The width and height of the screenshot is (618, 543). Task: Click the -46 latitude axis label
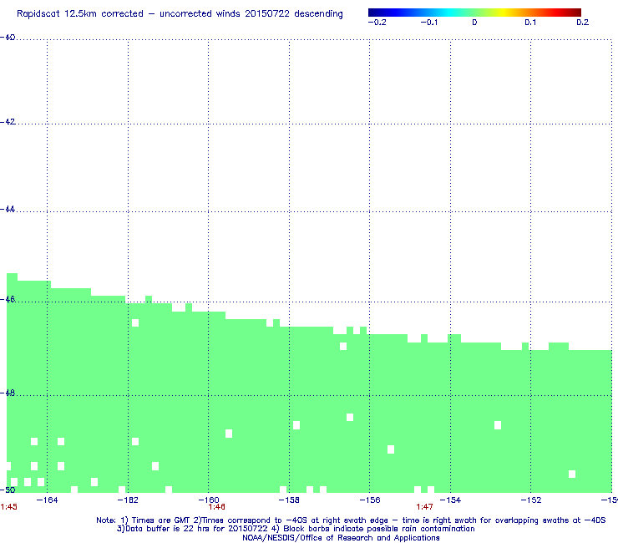(x=8, y=299)
